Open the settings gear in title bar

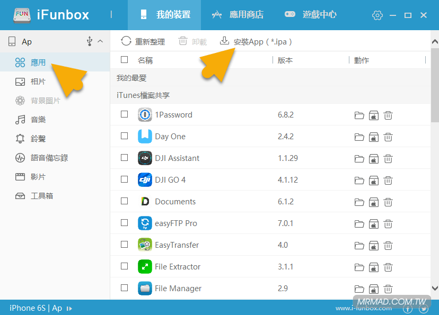pos(377,15)
